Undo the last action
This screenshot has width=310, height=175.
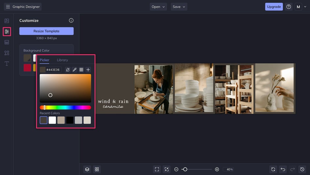tap(283, 169)
